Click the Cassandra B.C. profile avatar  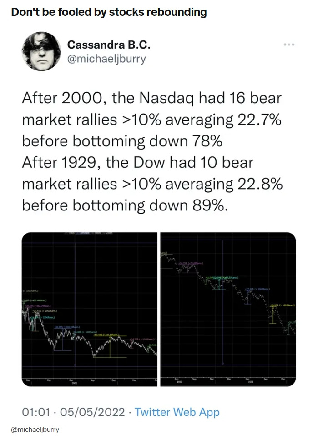pos(41,51)
